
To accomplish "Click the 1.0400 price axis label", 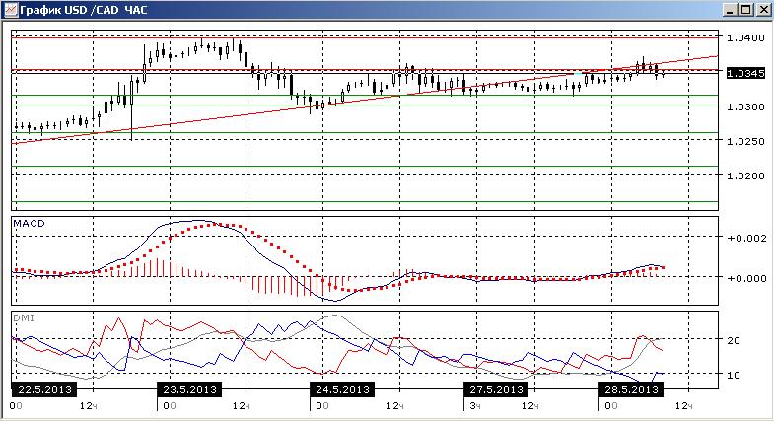I will click(745, 37).
